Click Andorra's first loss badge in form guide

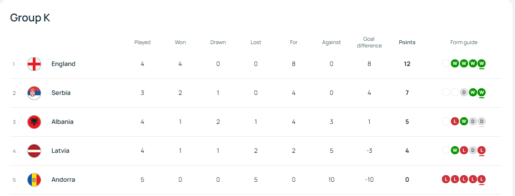point(446,179)
